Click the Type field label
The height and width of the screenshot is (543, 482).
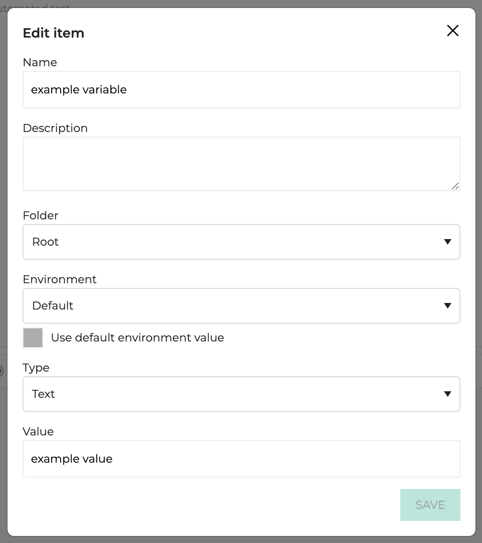[36, 368]
